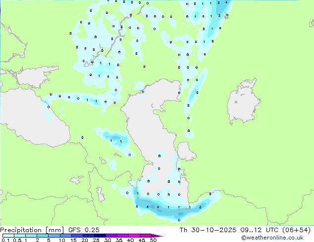Click the 'Th' weekday abbreviation
Screen dimensions: 314x242
click(x=183, y=230)
